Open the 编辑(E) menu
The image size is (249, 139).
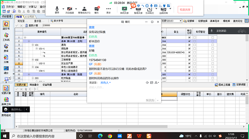21,7
